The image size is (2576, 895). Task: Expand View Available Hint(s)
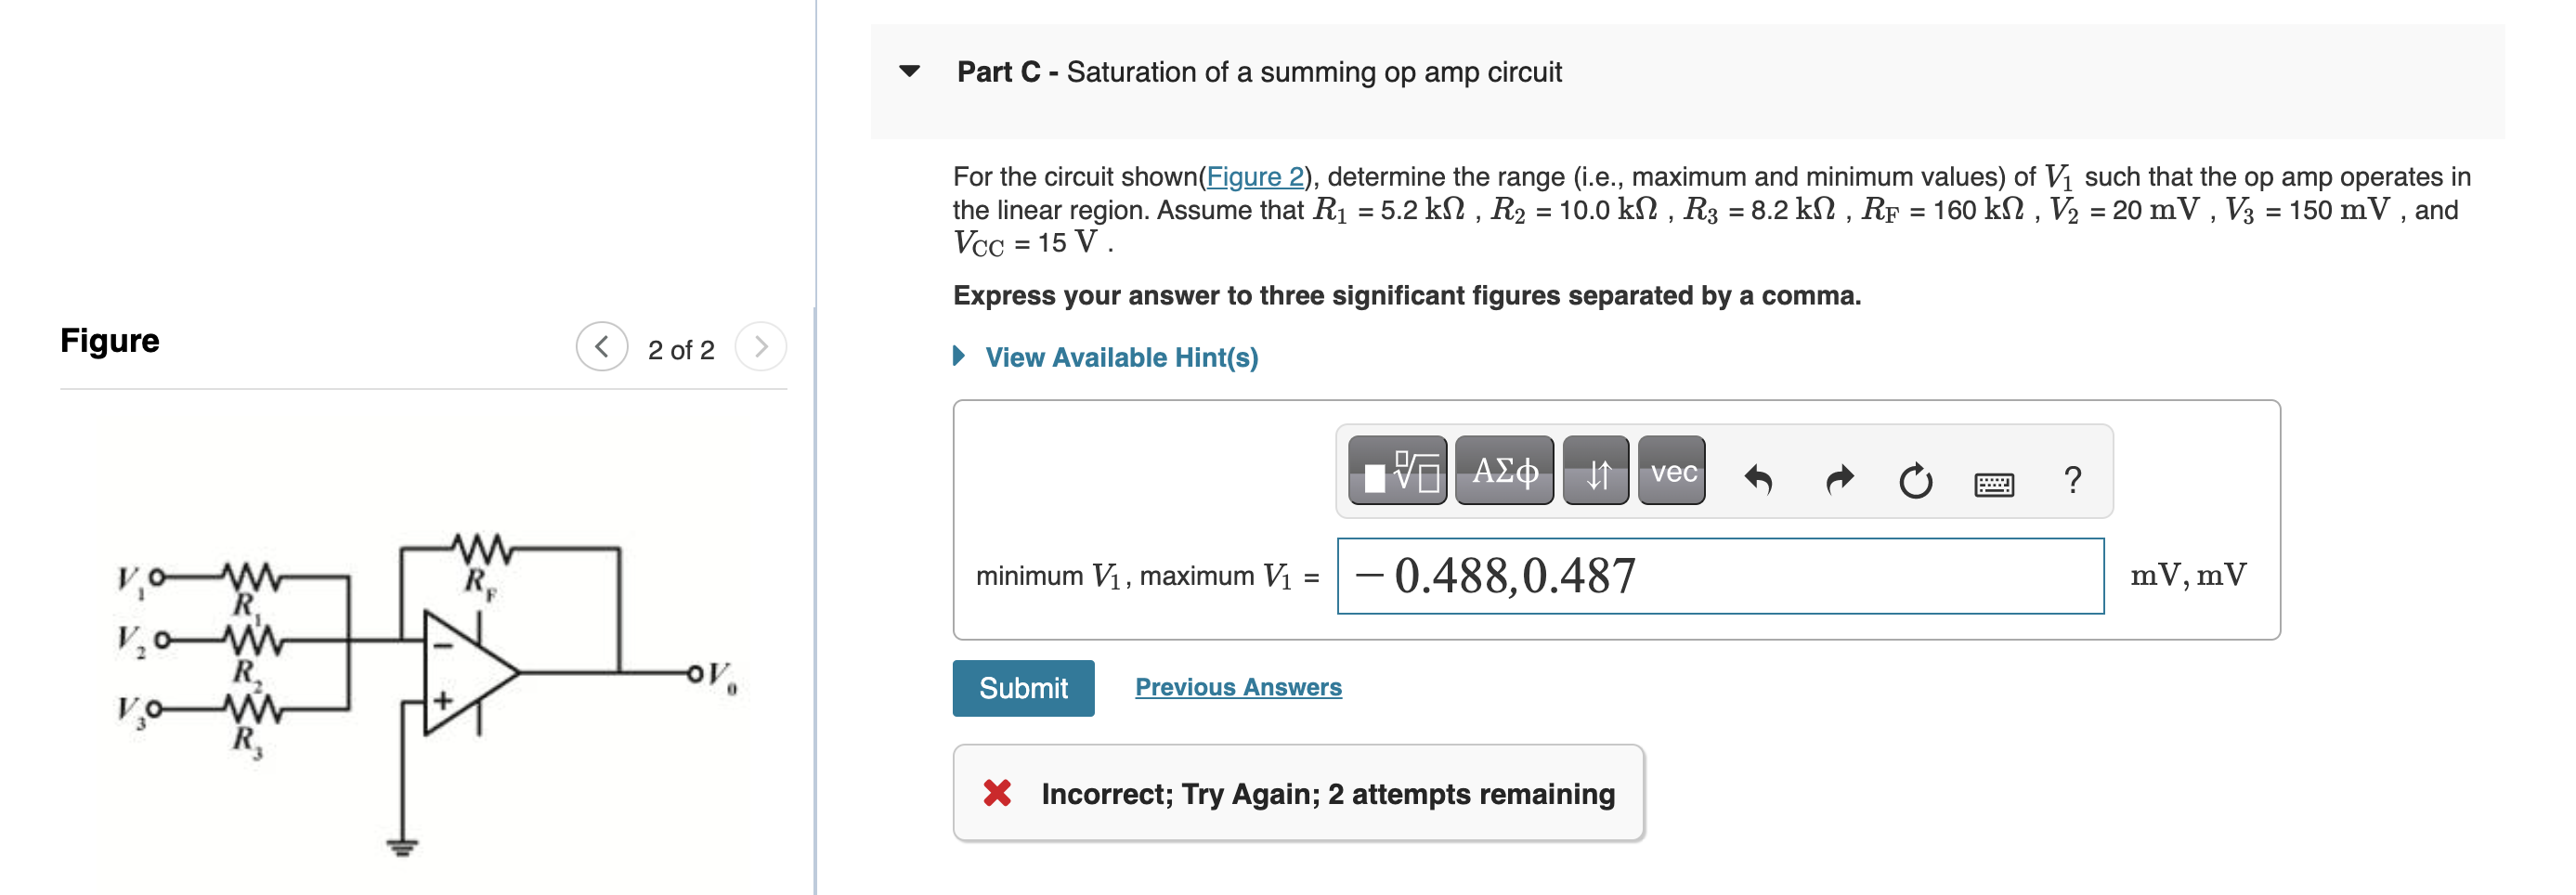[1119, 357]
